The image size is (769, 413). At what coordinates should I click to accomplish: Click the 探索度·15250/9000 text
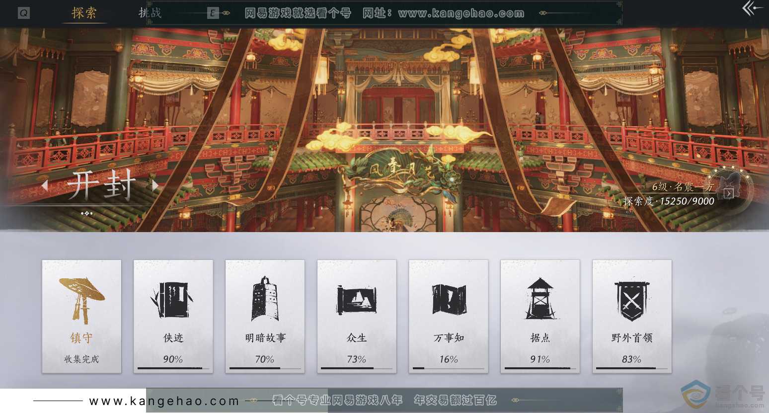pyautogui.click(x=669, y=201)
